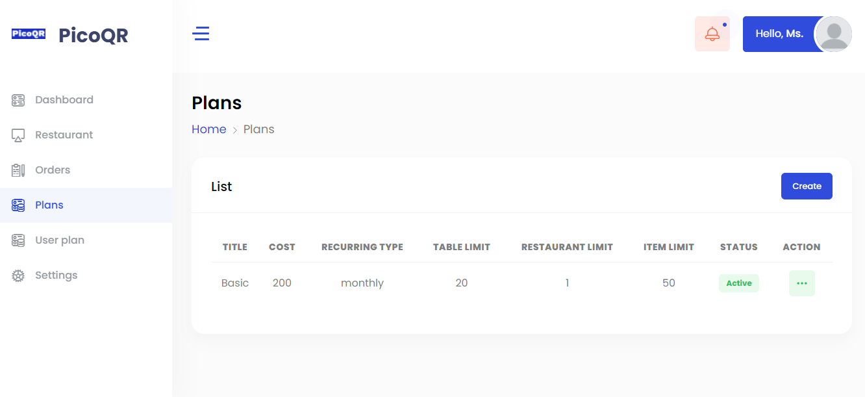Select Orders in the sidebar

[53, 170]
